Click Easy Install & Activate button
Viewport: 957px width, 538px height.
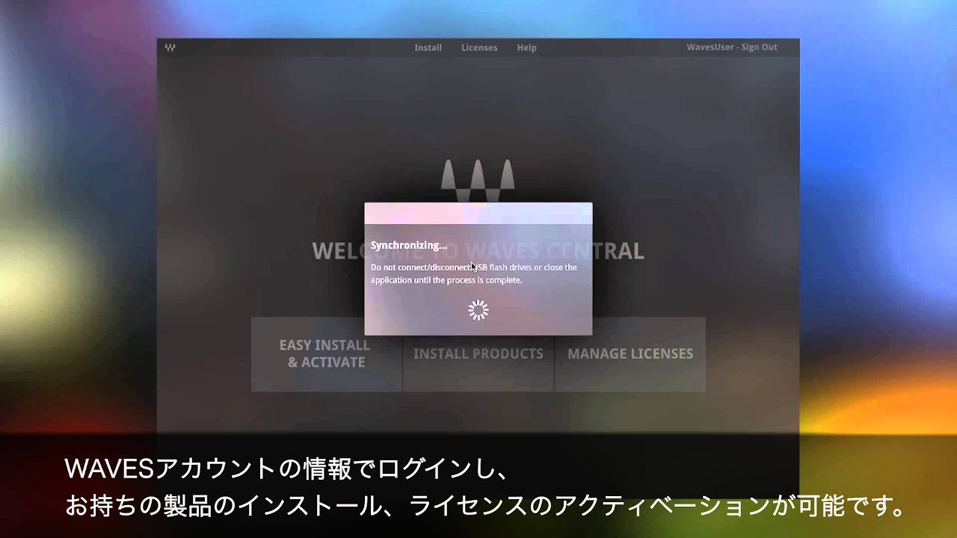[326, 354]
